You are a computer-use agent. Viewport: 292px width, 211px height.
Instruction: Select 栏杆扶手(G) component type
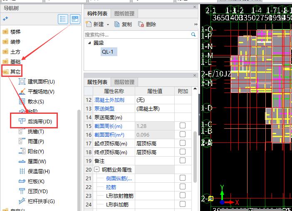[41, 201]
